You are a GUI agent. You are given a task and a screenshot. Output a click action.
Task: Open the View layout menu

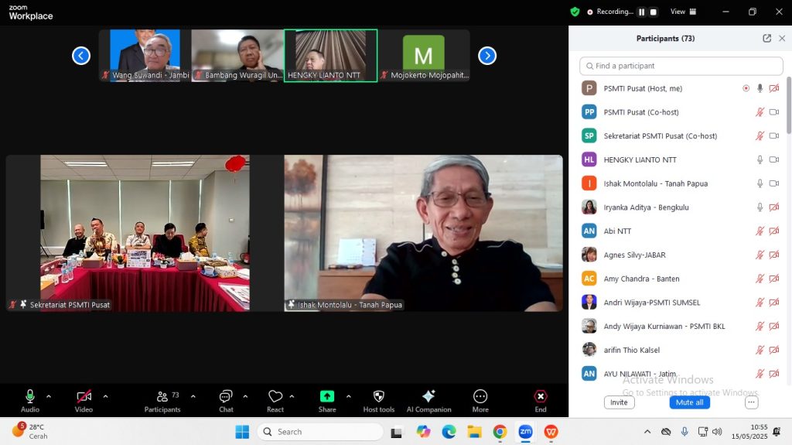(x=683, y=12)
